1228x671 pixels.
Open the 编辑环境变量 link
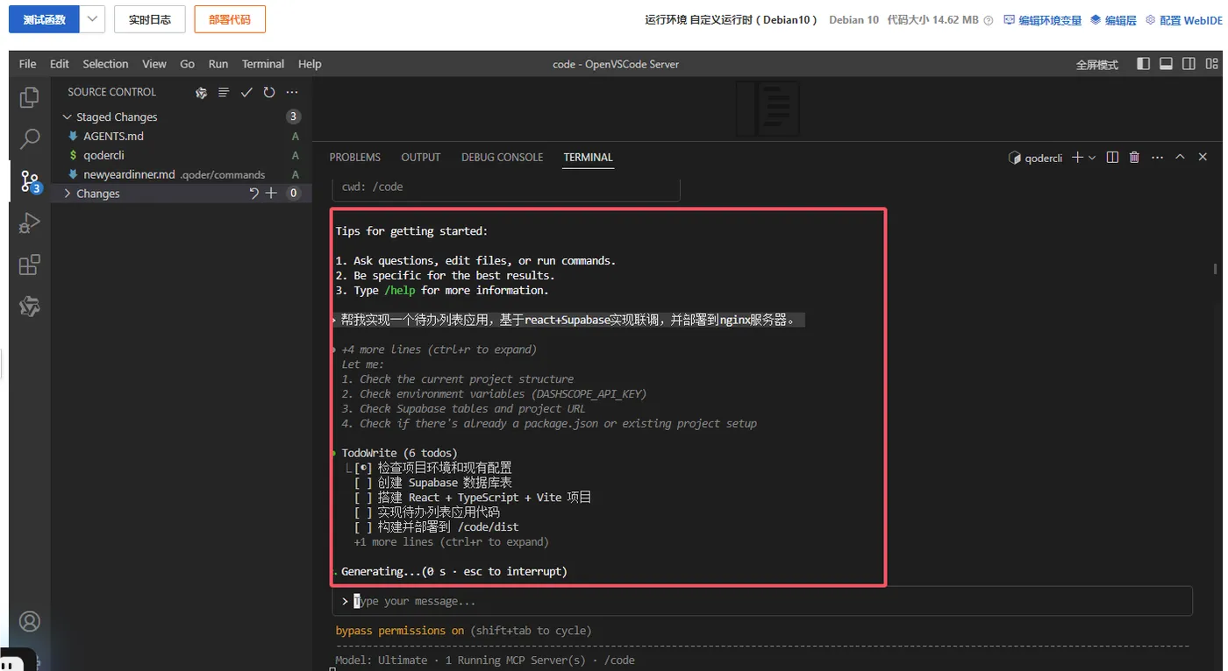(x=1043, y=20)
